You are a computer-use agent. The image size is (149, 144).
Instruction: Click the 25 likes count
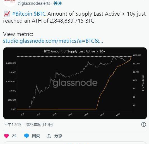point(14,136)
